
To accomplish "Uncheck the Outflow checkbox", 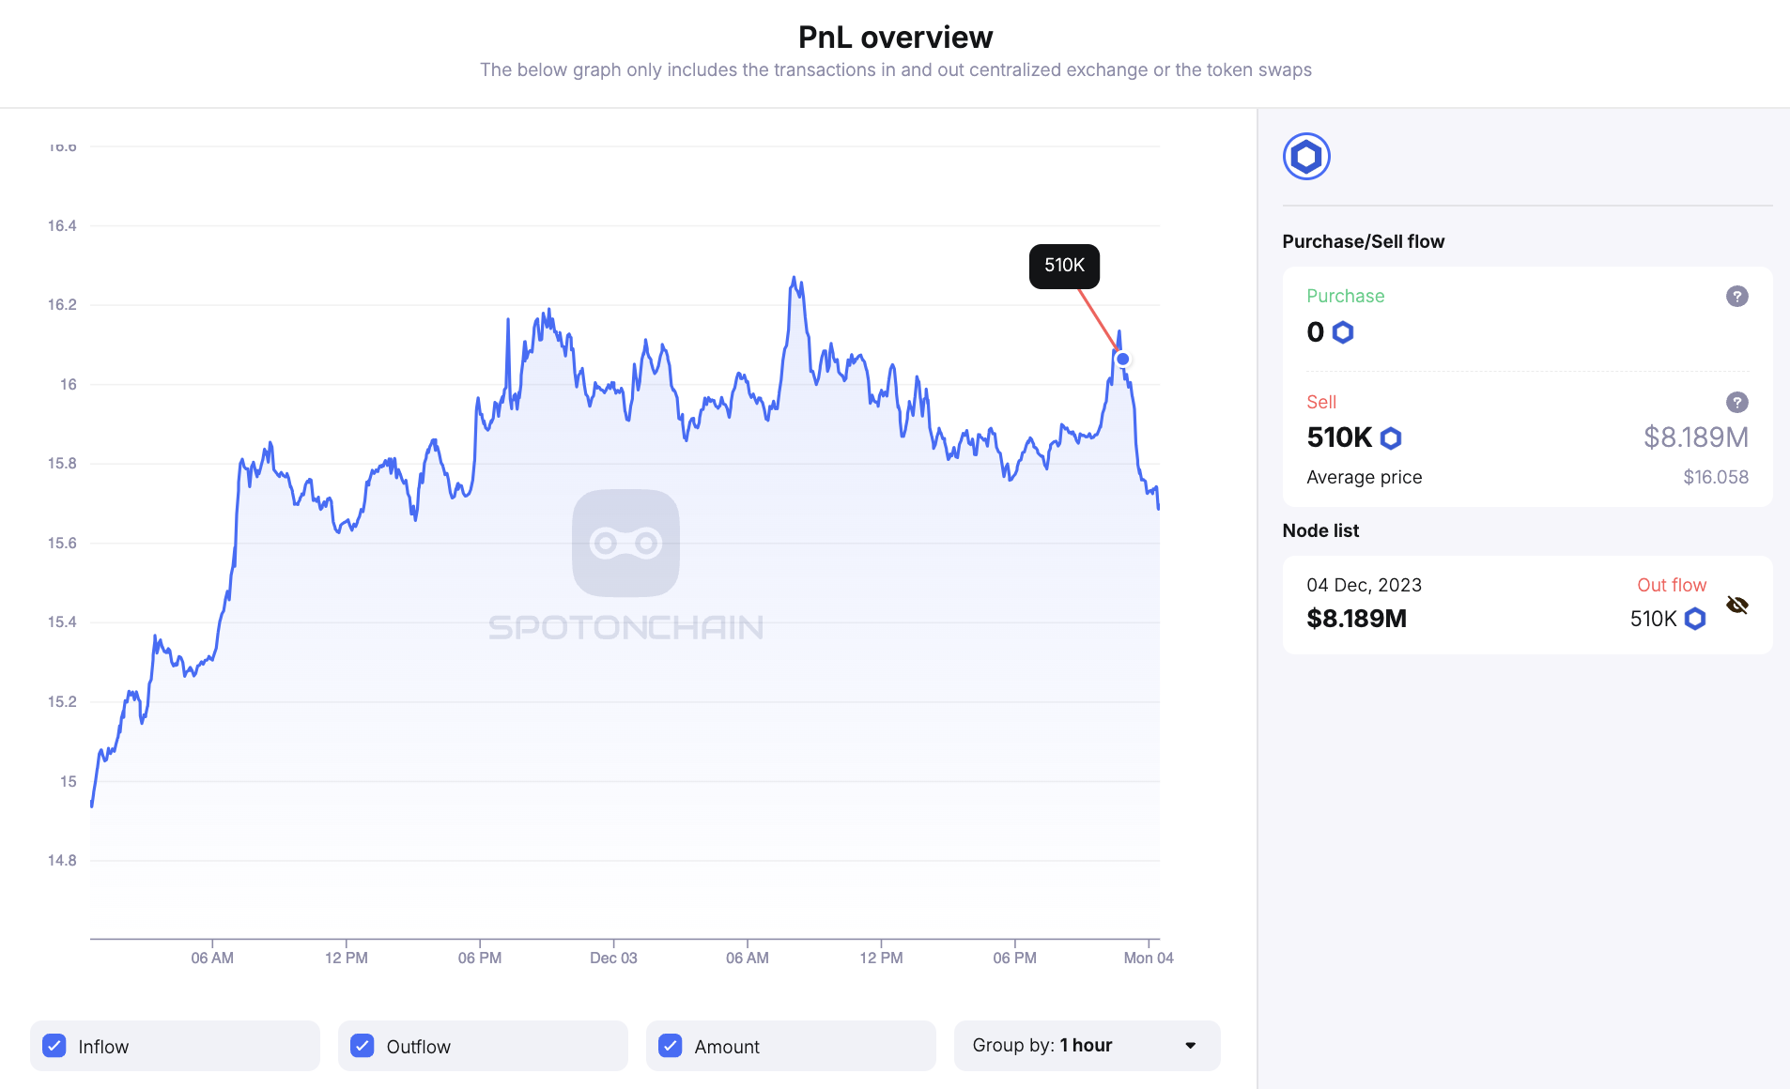I will pyautogui.click(x=362, y=1045).
